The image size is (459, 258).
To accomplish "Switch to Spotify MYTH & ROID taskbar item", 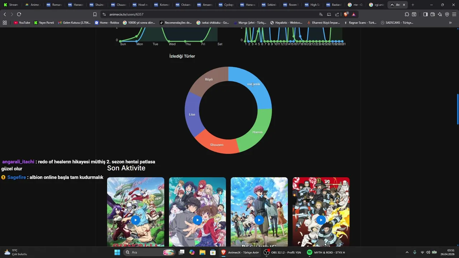I will [x=326, y=252].
